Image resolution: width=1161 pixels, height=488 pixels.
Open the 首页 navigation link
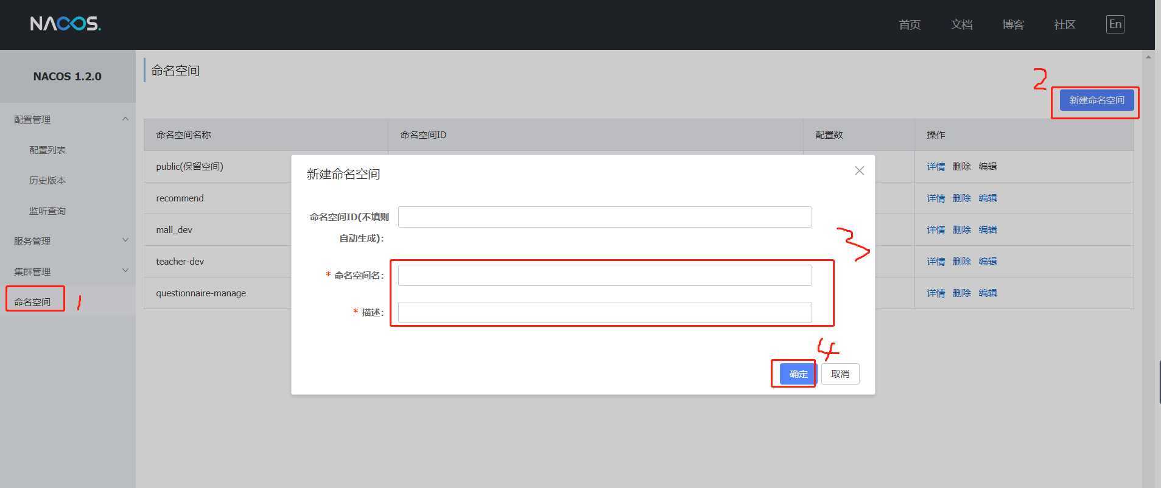910,24
